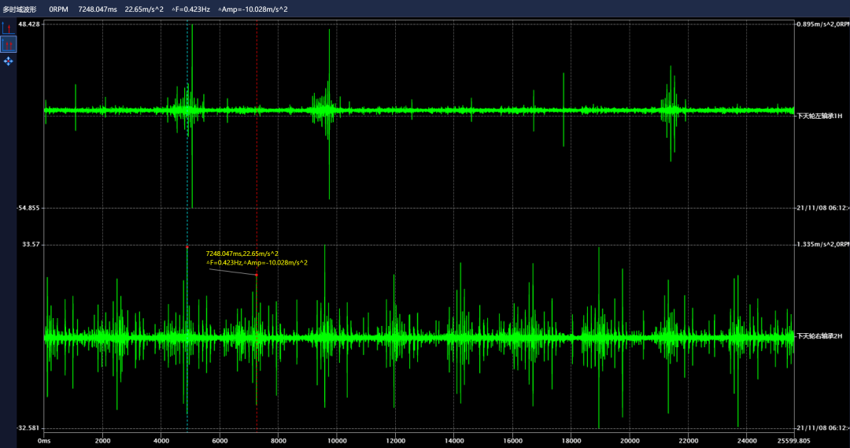Toggle the dual cursor measurement tool
The height and width of the screenshot is (448, 850).
(8, 44)
